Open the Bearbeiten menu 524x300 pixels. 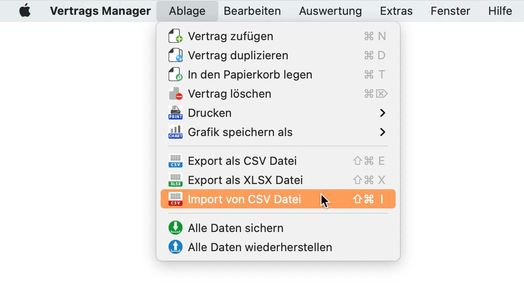coord(252,11)
